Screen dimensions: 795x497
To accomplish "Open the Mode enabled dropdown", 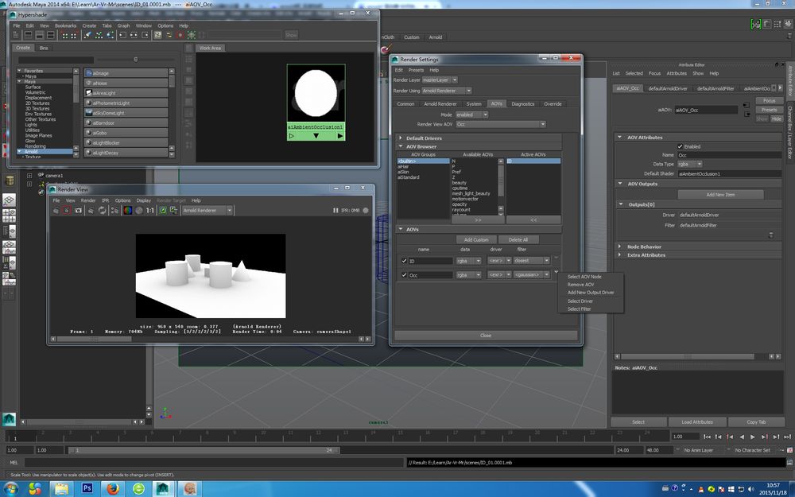I will (x=471, y=115).
